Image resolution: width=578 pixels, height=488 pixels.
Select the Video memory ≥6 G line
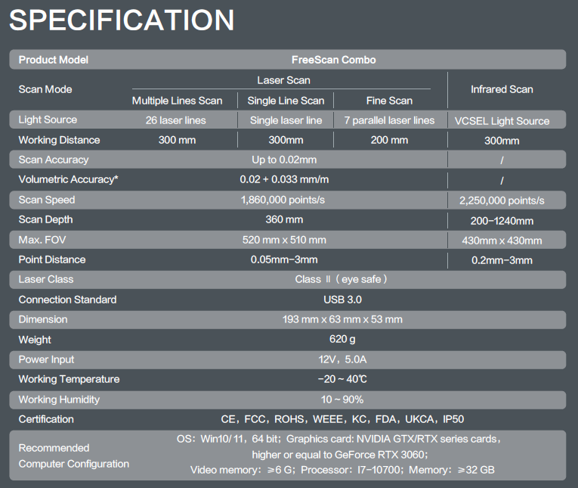point(342,470)
